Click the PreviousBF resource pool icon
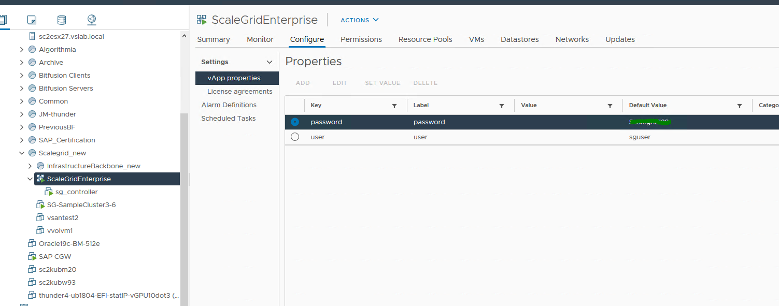The width and height of the screenshot is (779, 306). 32,127
